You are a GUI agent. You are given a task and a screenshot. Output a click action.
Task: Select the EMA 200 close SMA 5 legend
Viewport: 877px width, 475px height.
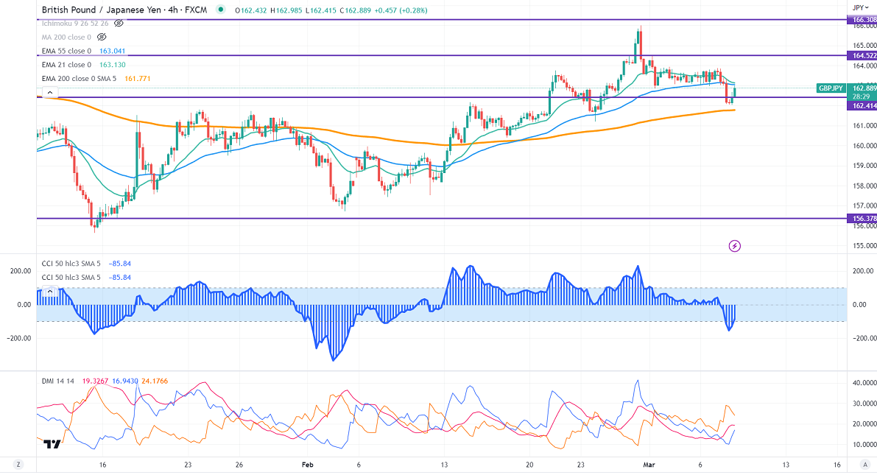[x=76, y=79]
